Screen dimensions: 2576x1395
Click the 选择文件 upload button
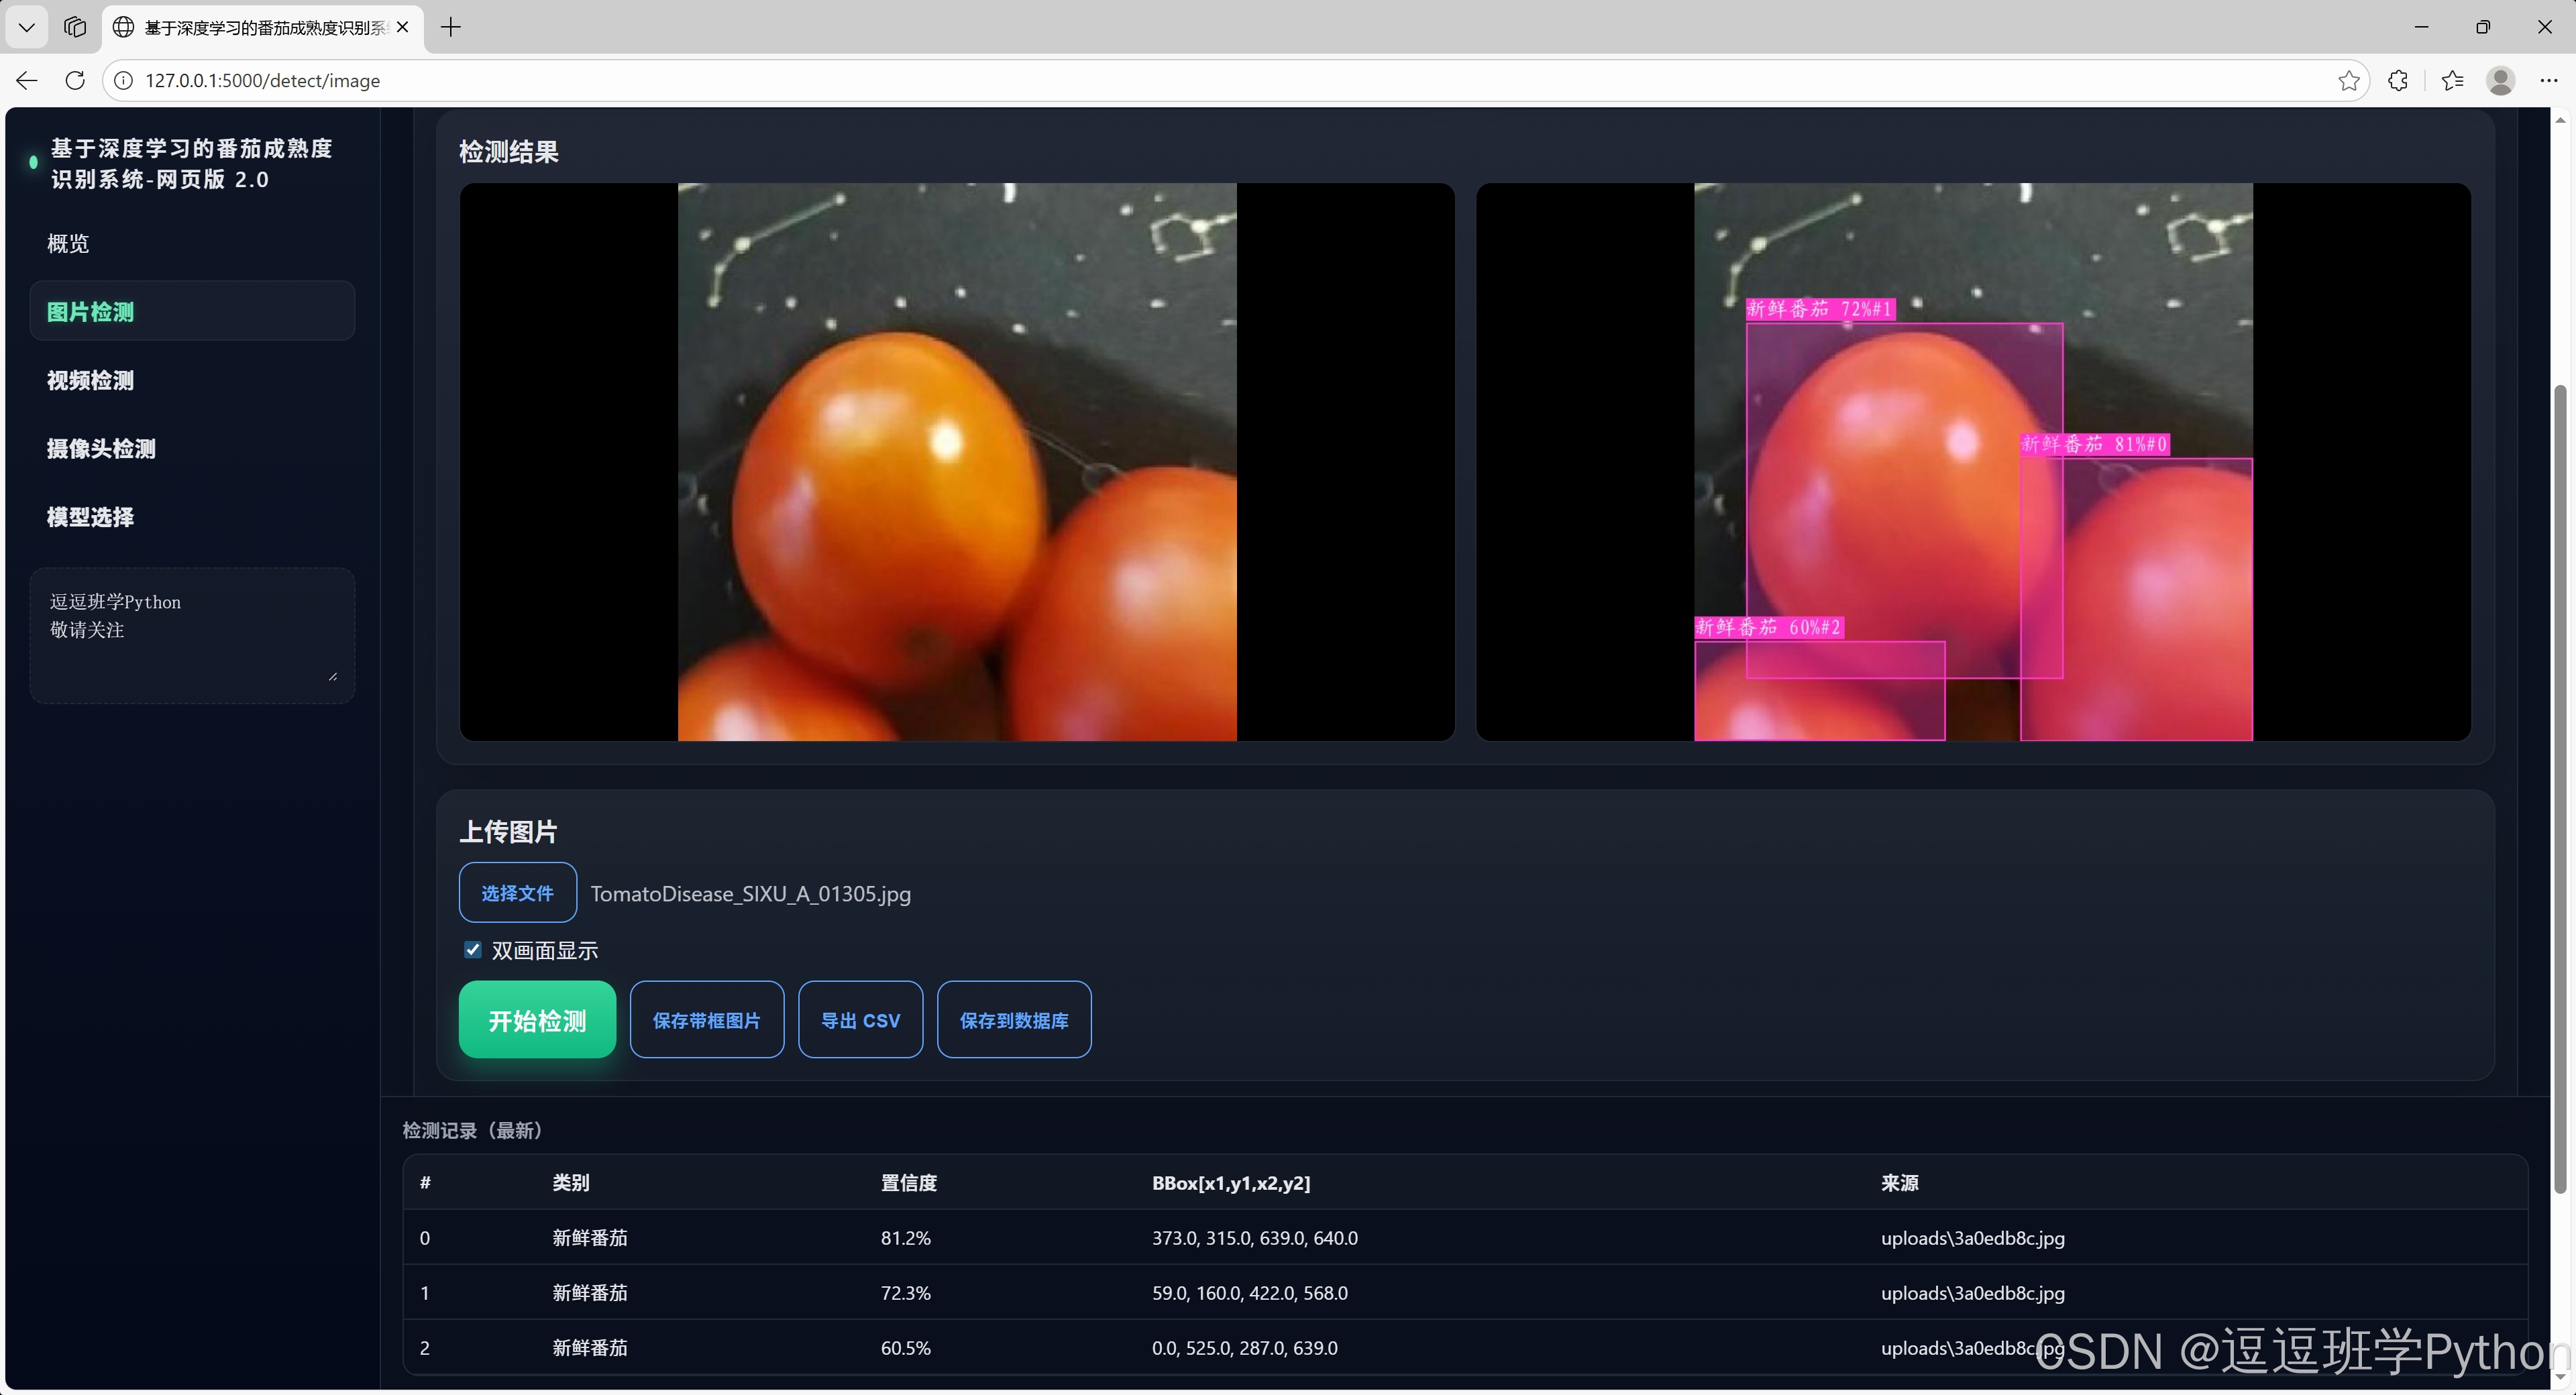click(x=517, y=892)
